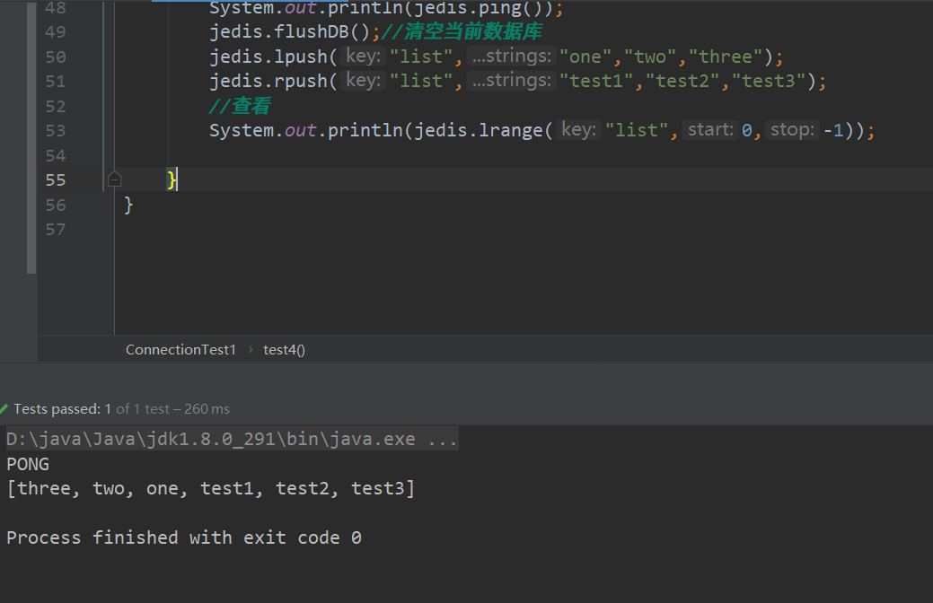The height and width of the screenshot is (603, 933).
Task: Click line number 50 in gutter
Action: 55,57
